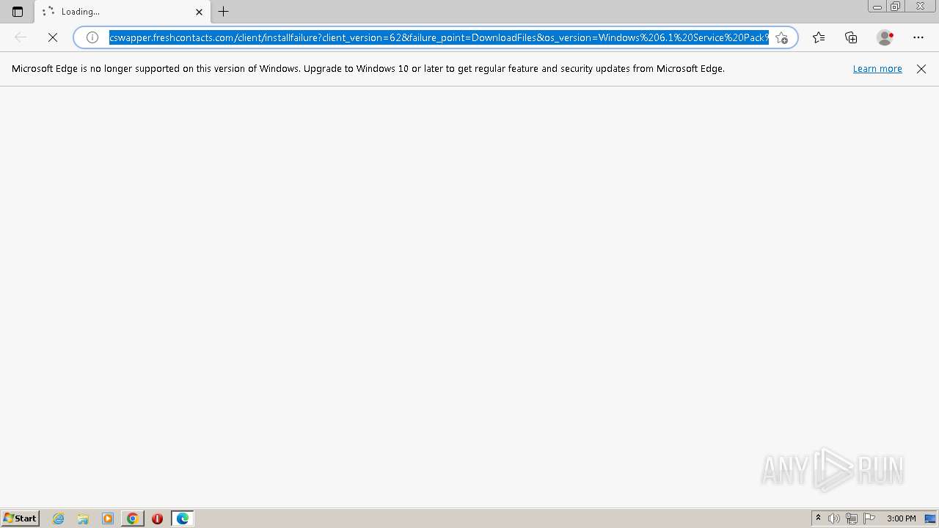Click the address bar URL field
Image resolution: width=939 pixels, height=528 pixels.
click(x=439, y=37)
